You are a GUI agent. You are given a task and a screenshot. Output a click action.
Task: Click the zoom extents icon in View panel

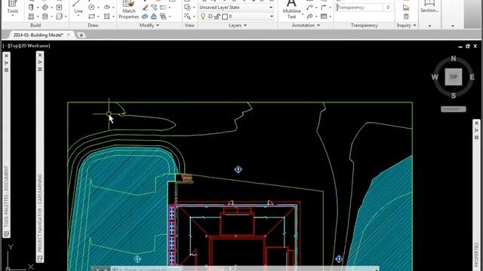[x=187, y=17]
